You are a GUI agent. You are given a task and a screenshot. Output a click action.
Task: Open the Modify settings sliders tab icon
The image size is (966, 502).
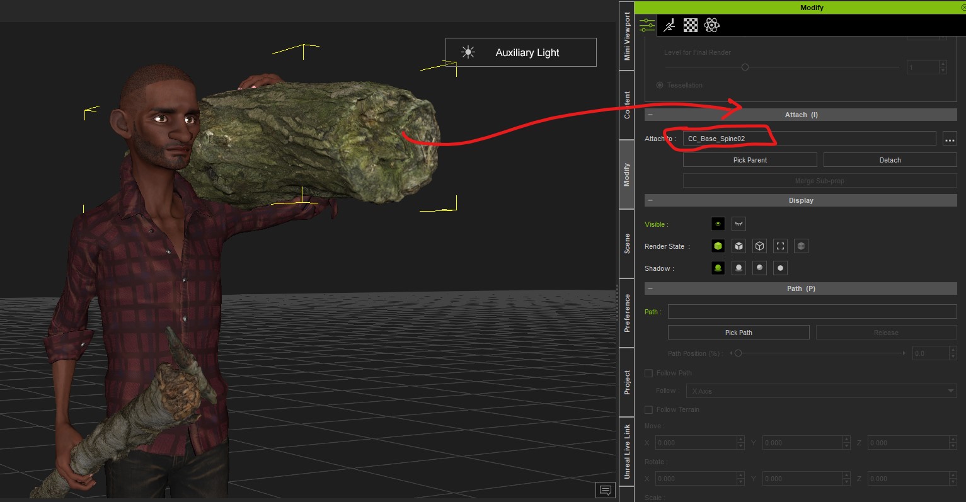(647, 25)
